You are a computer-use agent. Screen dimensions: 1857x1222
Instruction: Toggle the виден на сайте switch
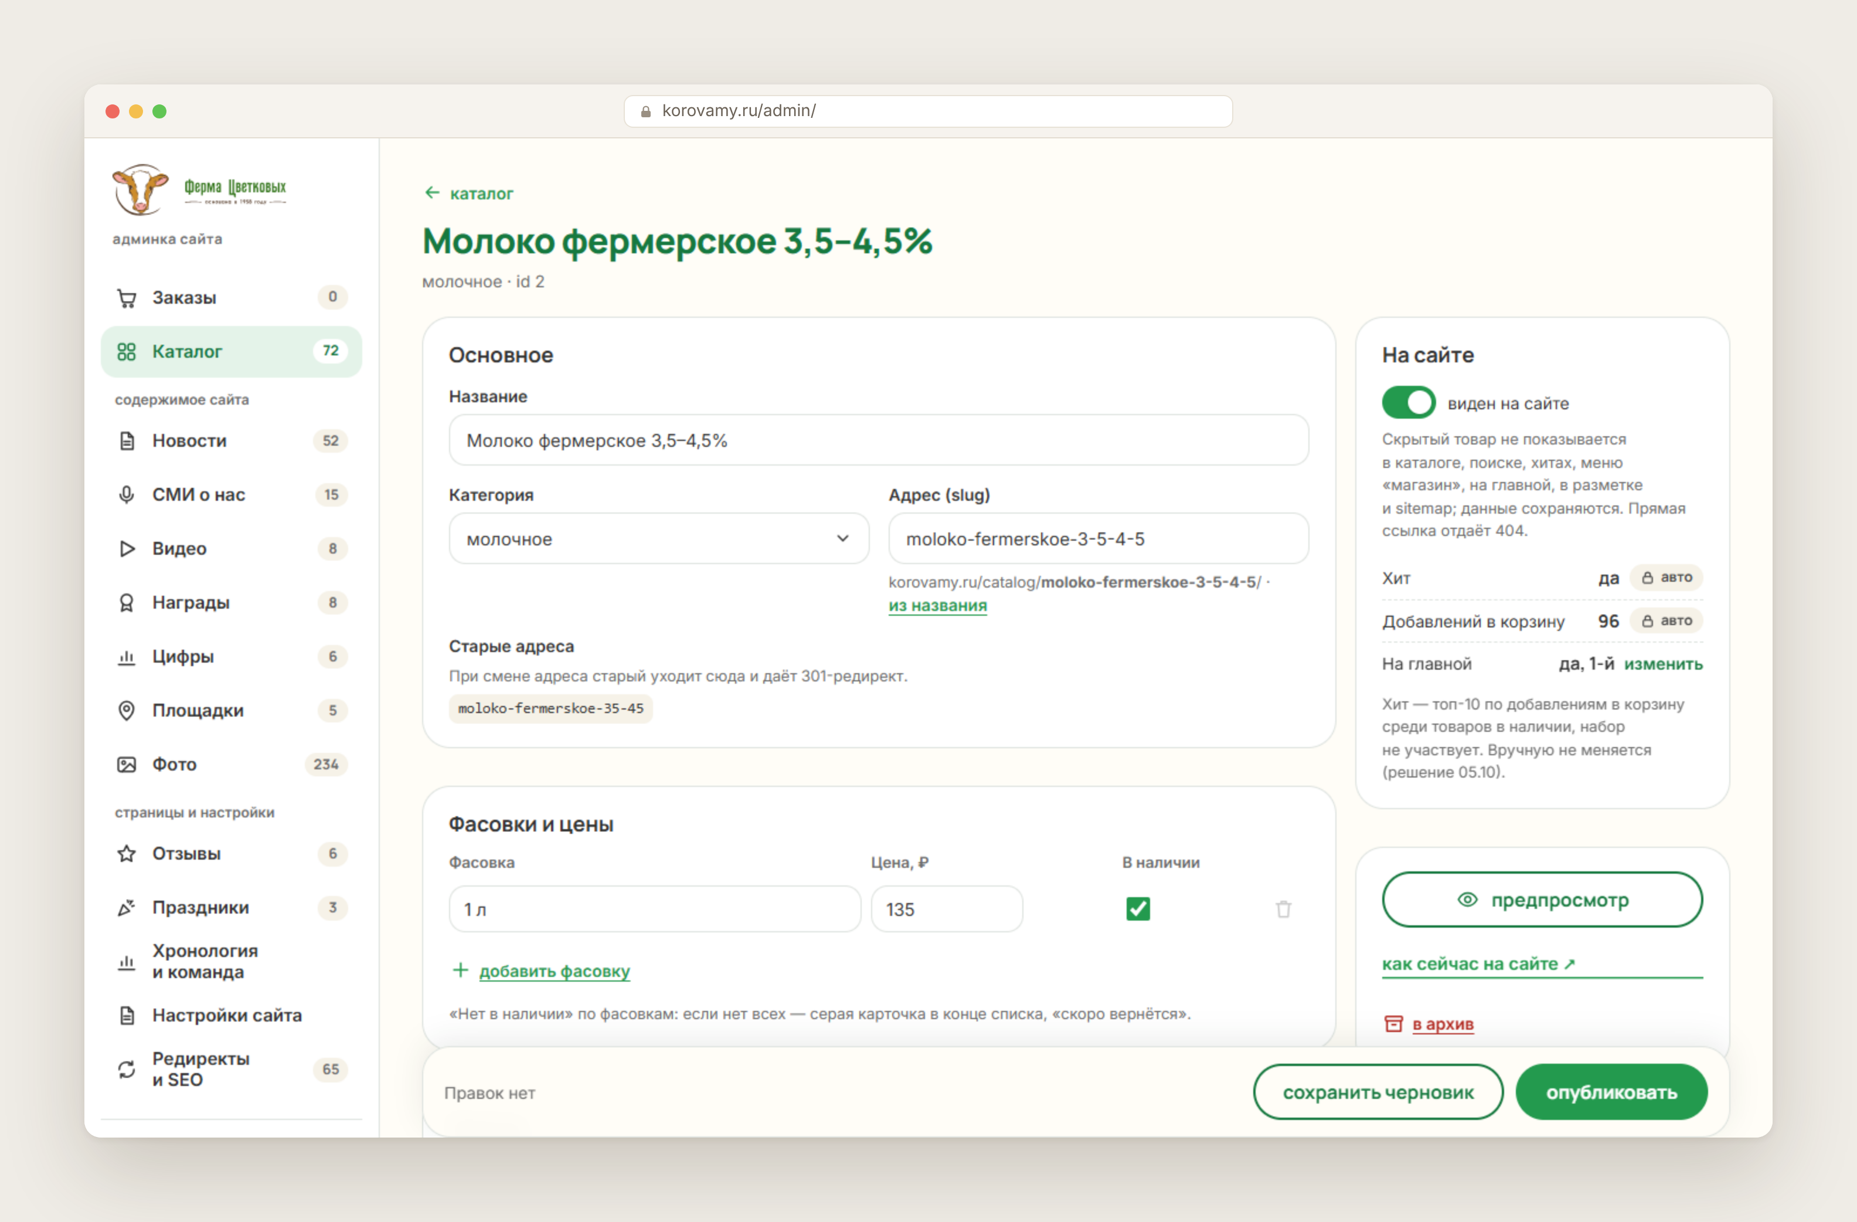tap(1409, 403)
